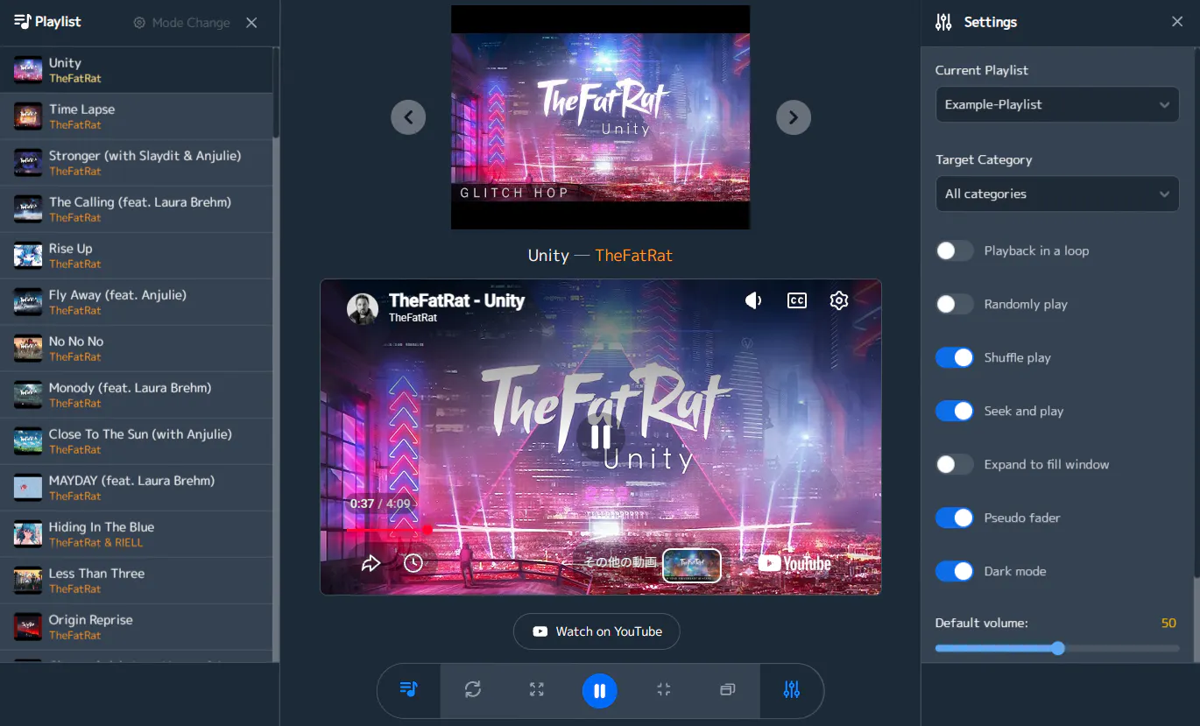Click the shrink collapse arrows icon
The width and height of the screenshot is (1200, 726).
pyautogui.click(x=664, y=689)
